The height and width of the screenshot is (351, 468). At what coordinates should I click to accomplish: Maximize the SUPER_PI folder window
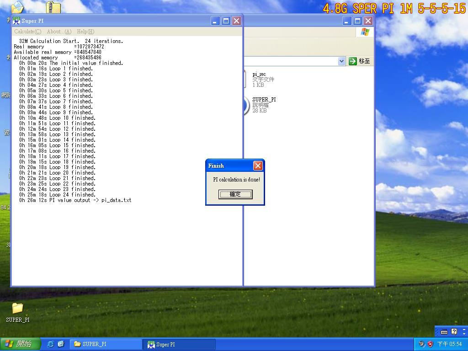click(x=357, y=21)
